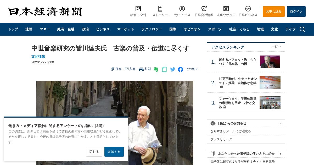Image resolution: width=314 pixels, height=165 pixels.
Task: Open the ビジネス navigation tab
Action: point(103,29)
